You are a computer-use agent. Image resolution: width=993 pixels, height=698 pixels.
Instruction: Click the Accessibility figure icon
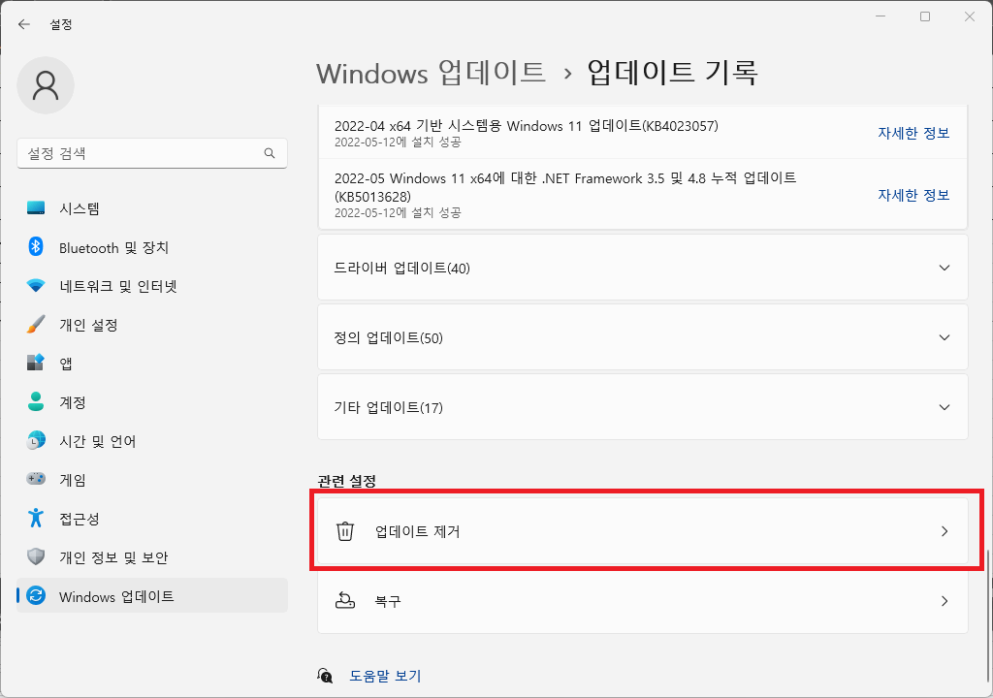(x=36, y=519)
